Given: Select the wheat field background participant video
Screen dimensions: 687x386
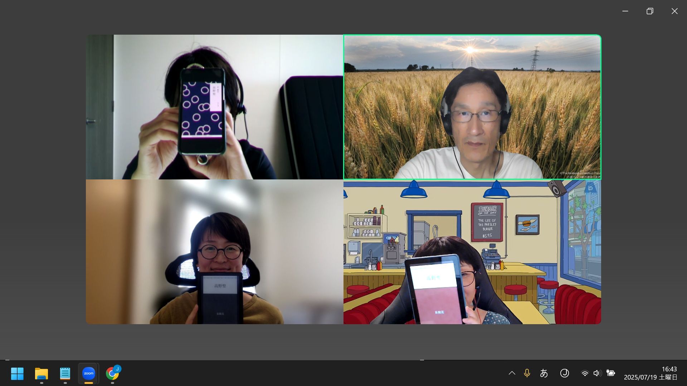Looking at the screenshot, I should [472, 107].
